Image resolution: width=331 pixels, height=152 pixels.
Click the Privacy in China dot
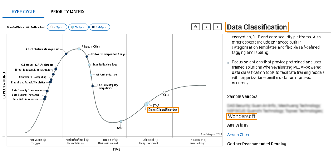tap(79, 49)
